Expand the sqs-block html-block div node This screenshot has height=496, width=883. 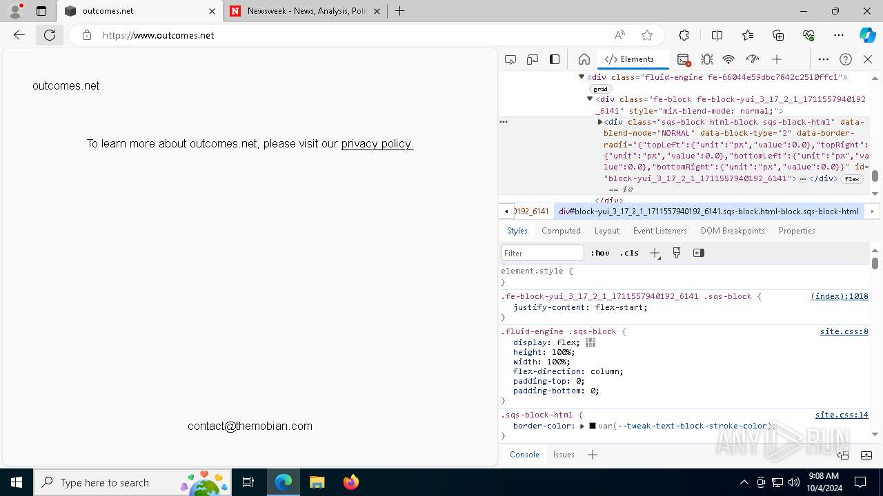[x=599, y=122]
